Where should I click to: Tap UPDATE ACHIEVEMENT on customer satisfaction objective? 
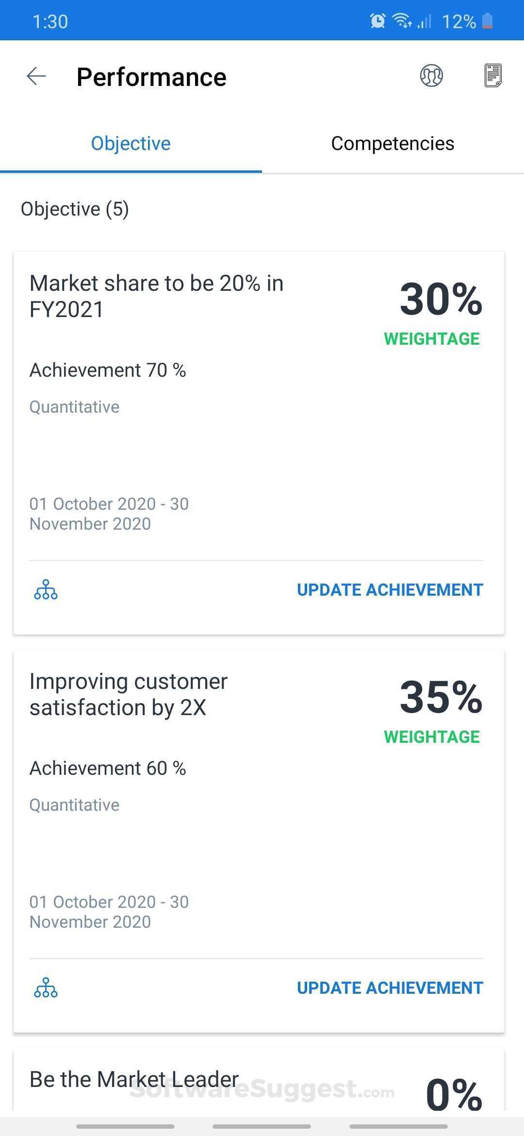[x=389, y=987]
